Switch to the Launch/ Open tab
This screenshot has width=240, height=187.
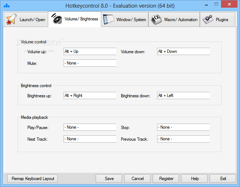click(26, 20)
